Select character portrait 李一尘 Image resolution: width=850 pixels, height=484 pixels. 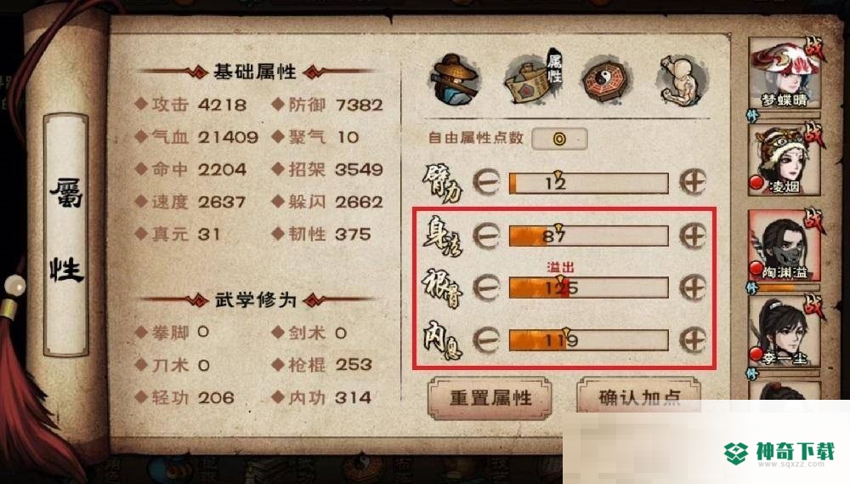(785, 332)
